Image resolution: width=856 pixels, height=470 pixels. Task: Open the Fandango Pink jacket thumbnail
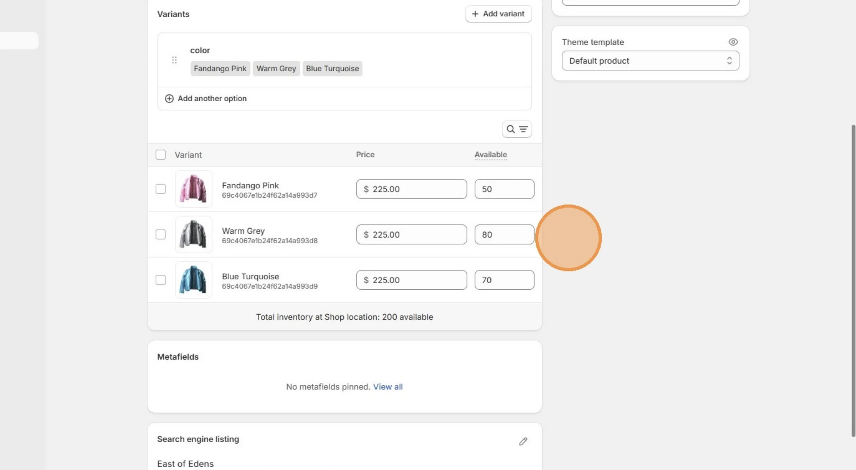(x=194, y=189)
